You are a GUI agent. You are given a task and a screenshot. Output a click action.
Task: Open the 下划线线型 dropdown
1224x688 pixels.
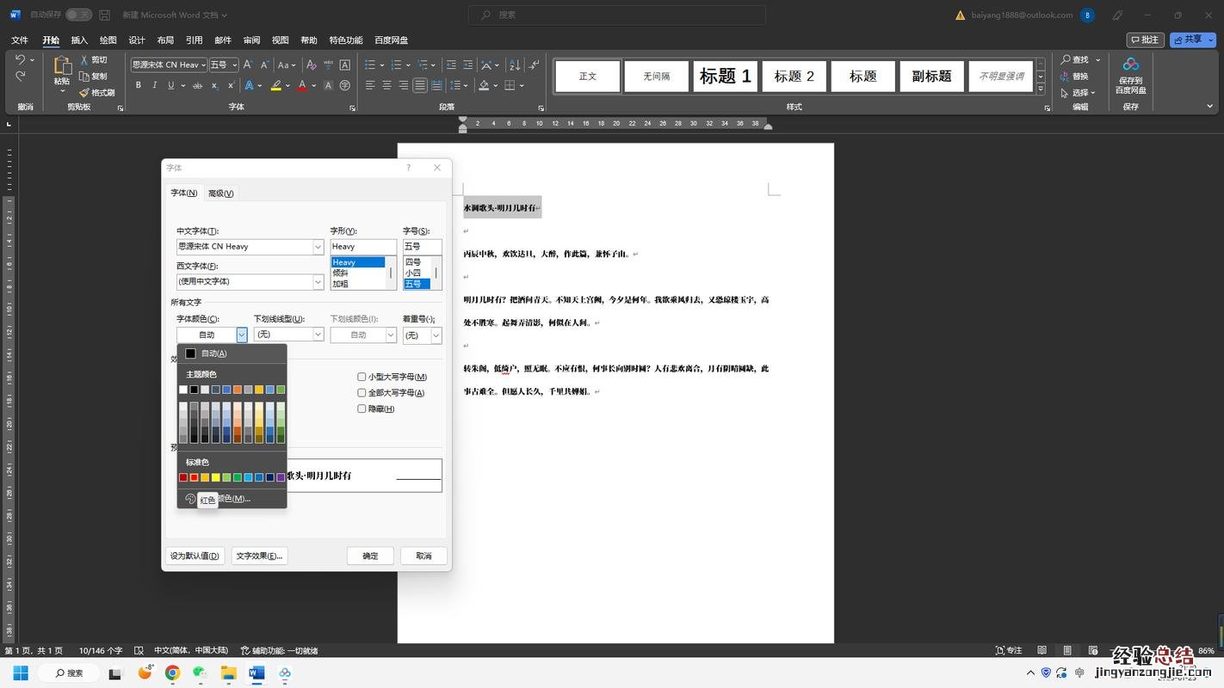(x=318, y=335)
